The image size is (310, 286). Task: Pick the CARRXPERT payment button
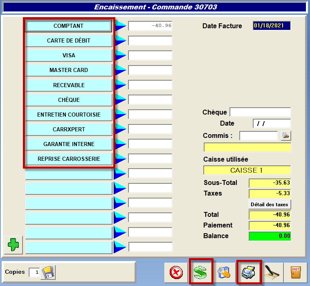(x=69, y=129)
